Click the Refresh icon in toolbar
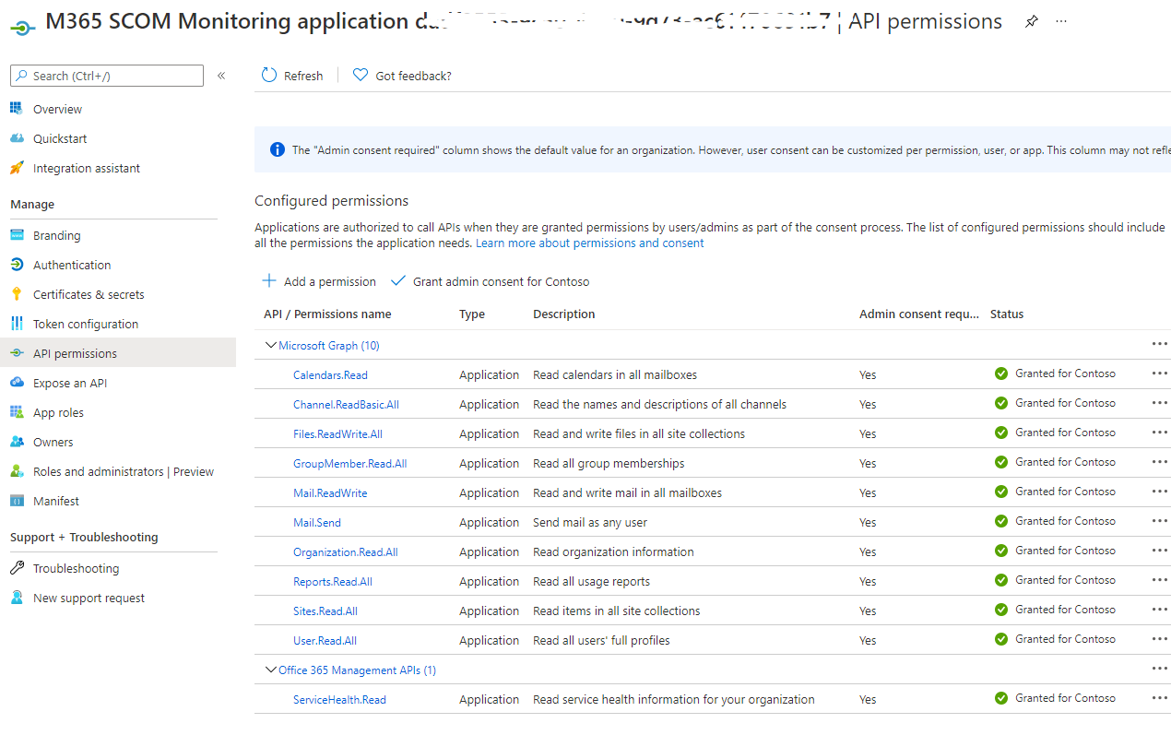Viewport: 1171px width, 735px height. (269, 76)
